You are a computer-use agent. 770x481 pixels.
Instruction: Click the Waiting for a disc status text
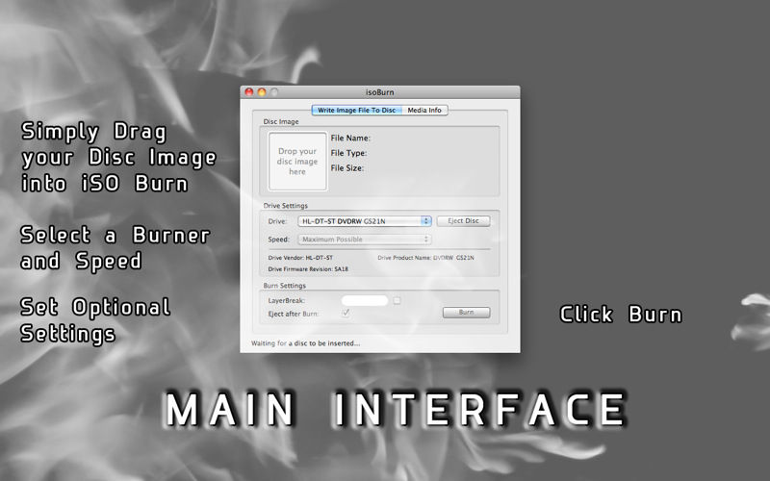[x=305, y=343]
